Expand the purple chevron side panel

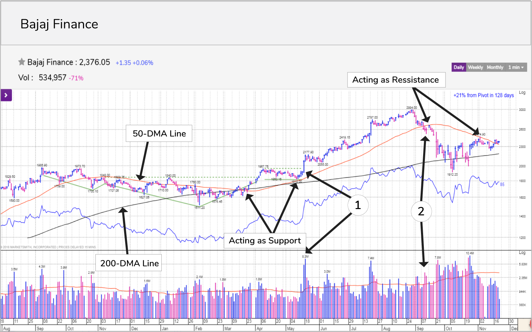pos(6,95)
